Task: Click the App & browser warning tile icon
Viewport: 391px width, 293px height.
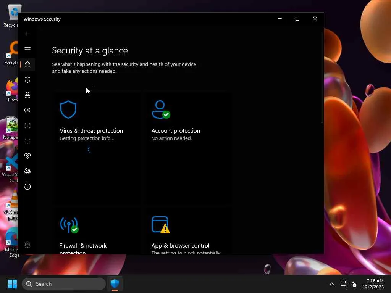Action: click(x=161, y=225)
